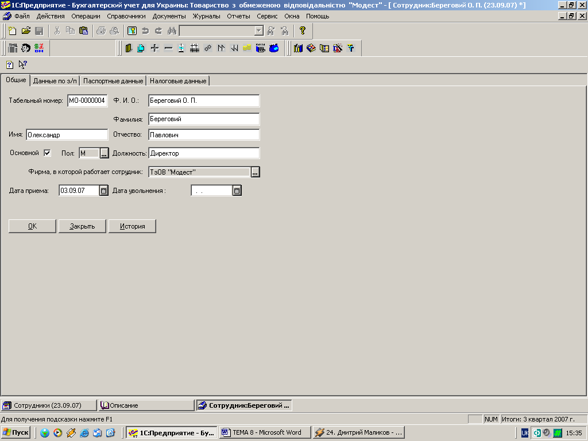
Task: Open the firm selection ellipsis button
Action: pyautogui.click(x=255, y=172)
